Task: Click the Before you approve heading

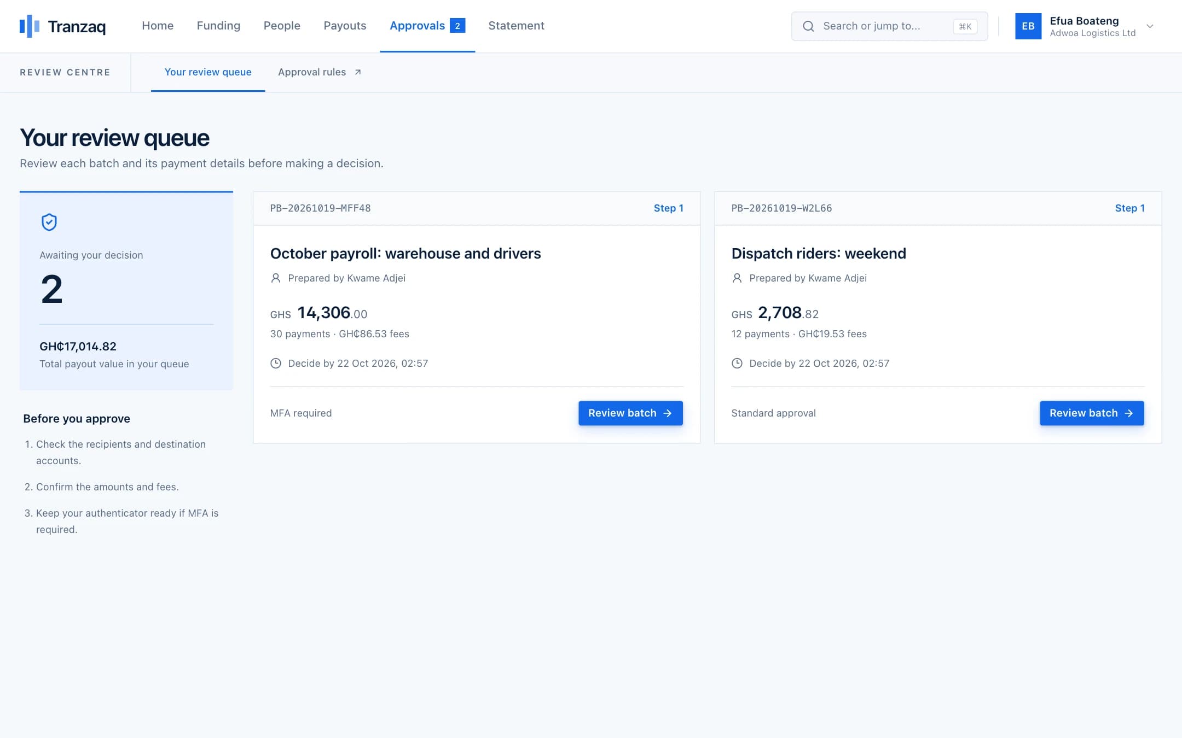Action: tap(77, 419)
